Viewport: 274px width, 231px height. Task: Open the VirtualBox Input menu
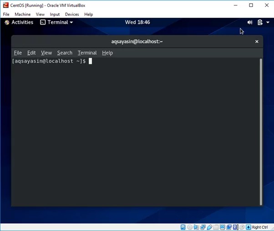click(x=55, y=14)
